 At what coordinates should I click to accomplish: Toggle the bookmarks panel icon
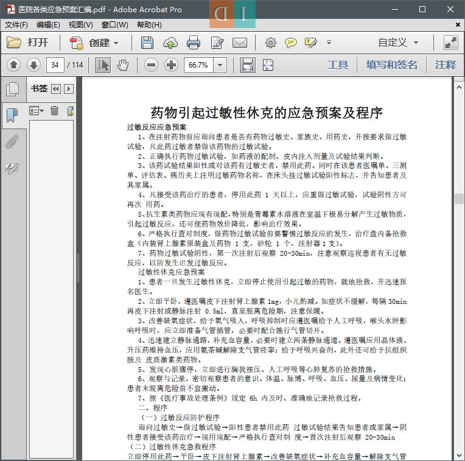(12, 115)
